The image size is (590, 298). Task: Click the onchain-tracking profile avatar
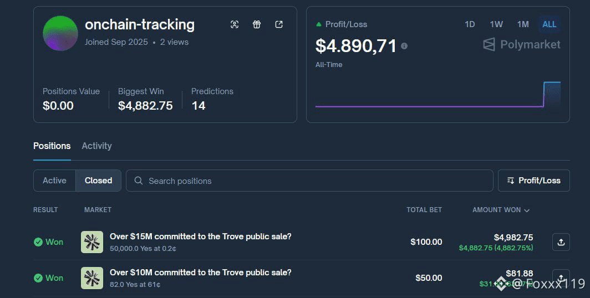60,33
